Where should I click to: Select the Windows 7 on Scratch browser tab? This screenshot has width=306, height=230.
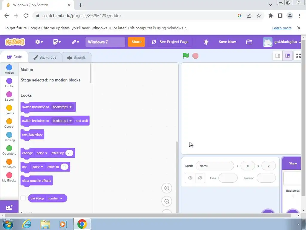[x=38, y=5]
